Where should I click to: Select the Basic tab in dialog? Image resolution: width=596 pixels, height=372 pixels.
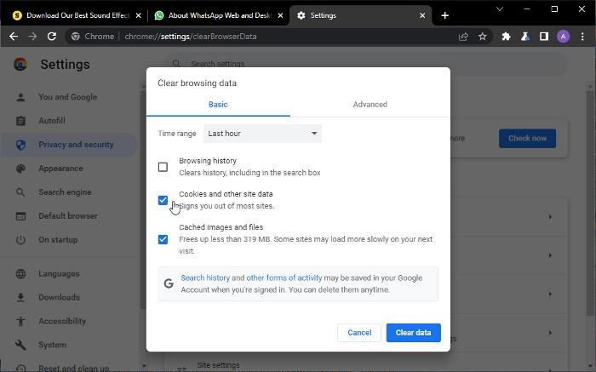218,105
